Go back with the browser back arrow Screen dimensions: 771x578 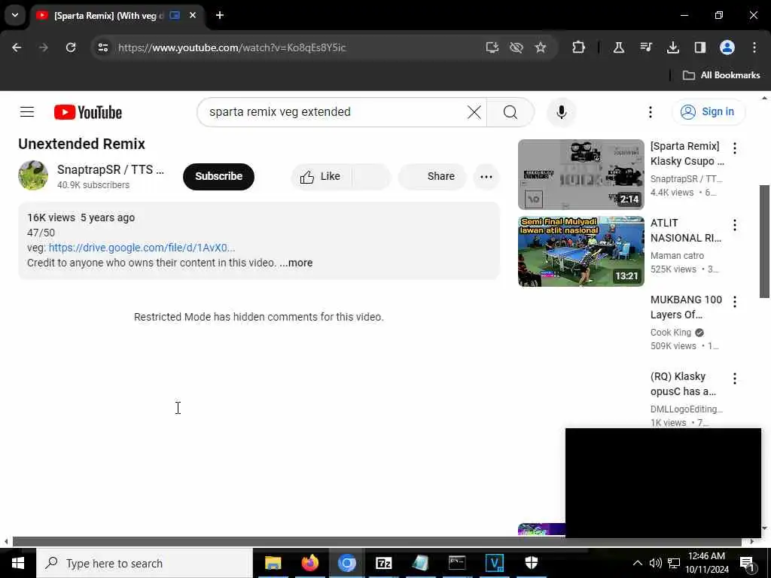[17, 47]
